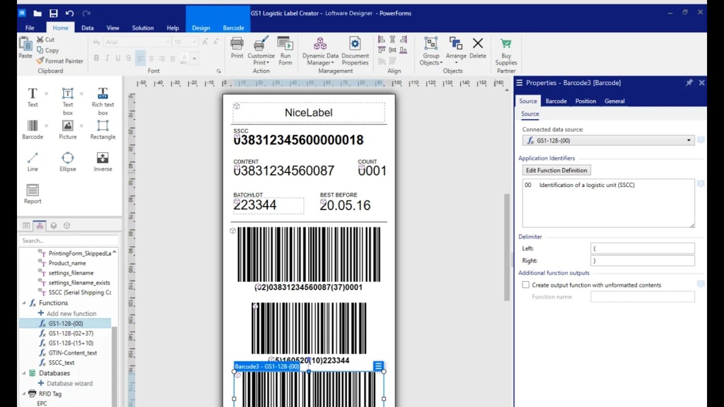Image resolution: width=724 pixels, height=407 pixels.
Task: Click Buy Supplies cart icon
Action: (x=506, y=44)
